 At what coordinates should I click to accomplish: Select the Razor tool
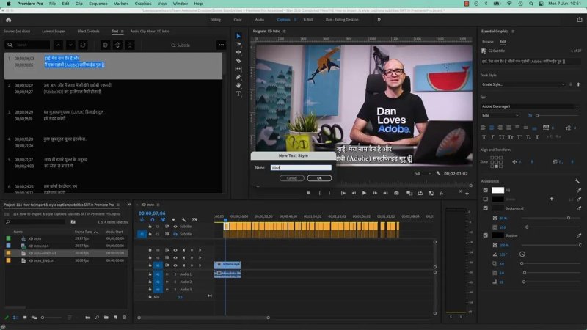238,61
